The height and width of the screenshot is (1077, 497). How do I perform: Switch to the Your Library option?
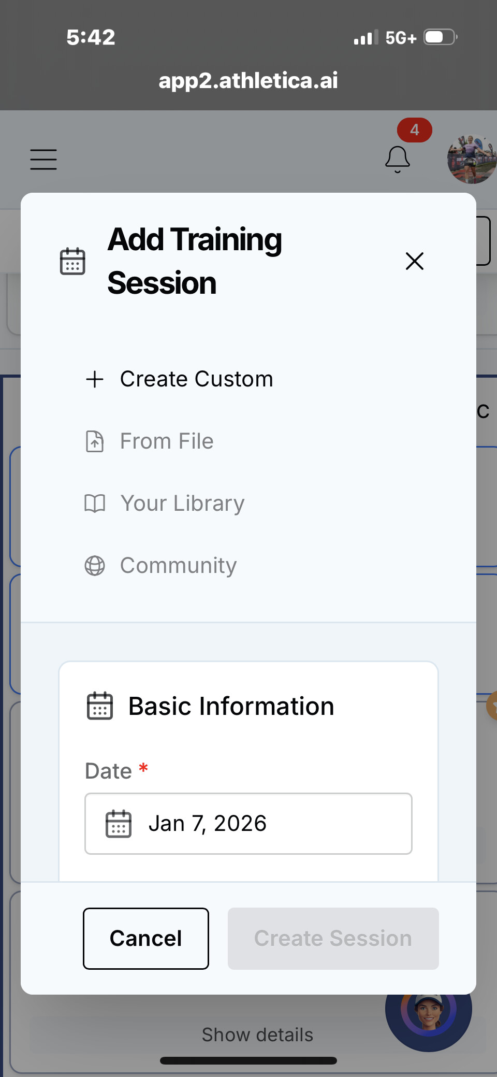182,504
